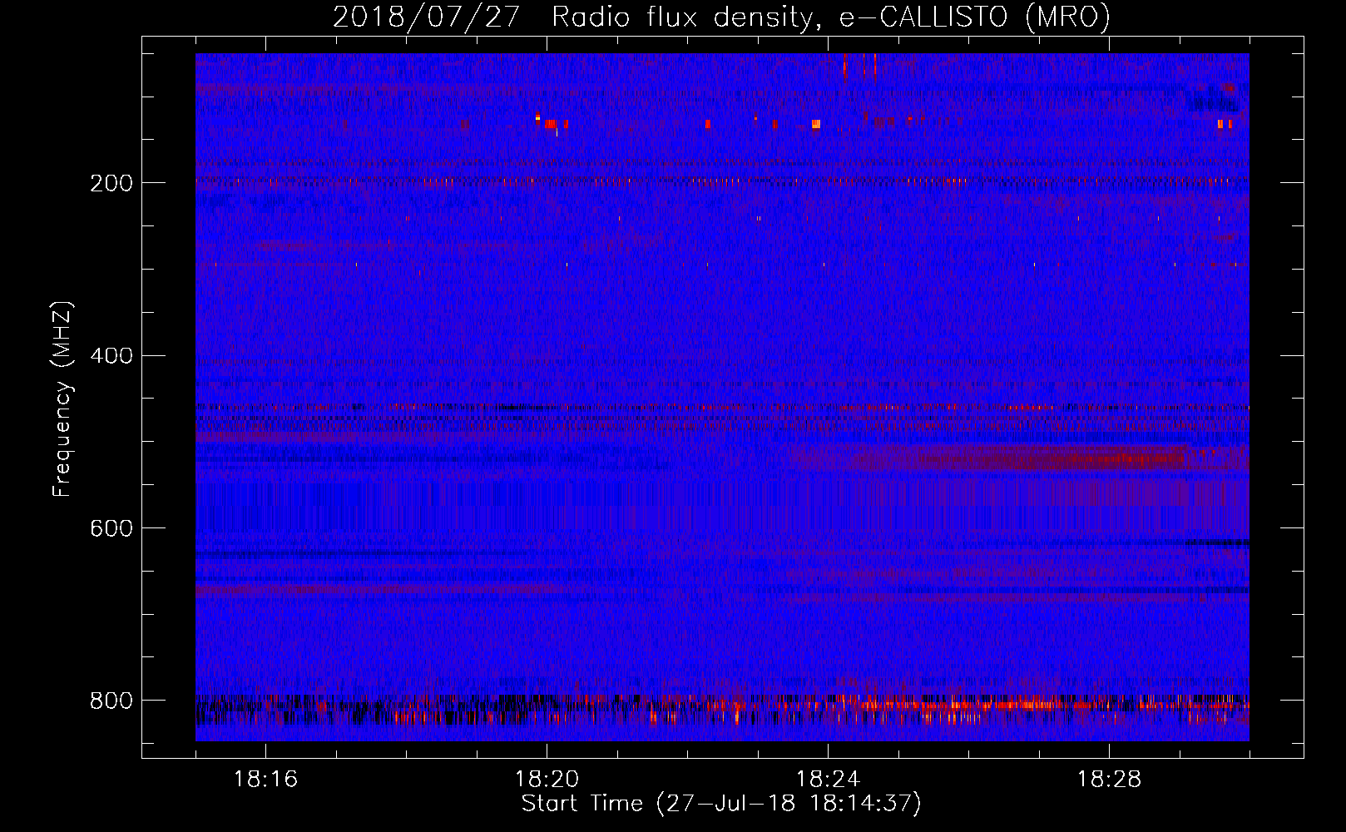Click the "Frequency (MHZ)" axis label
The width and height of the screenshot is (1346, 832).
(x=62, y=399)
